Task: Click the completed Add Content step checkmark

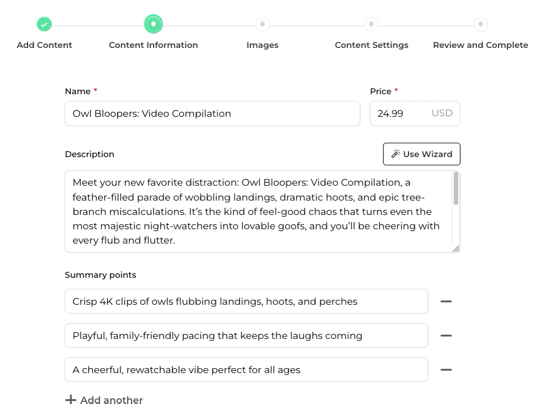Action: pyautogui.click(x=44, y=24)
